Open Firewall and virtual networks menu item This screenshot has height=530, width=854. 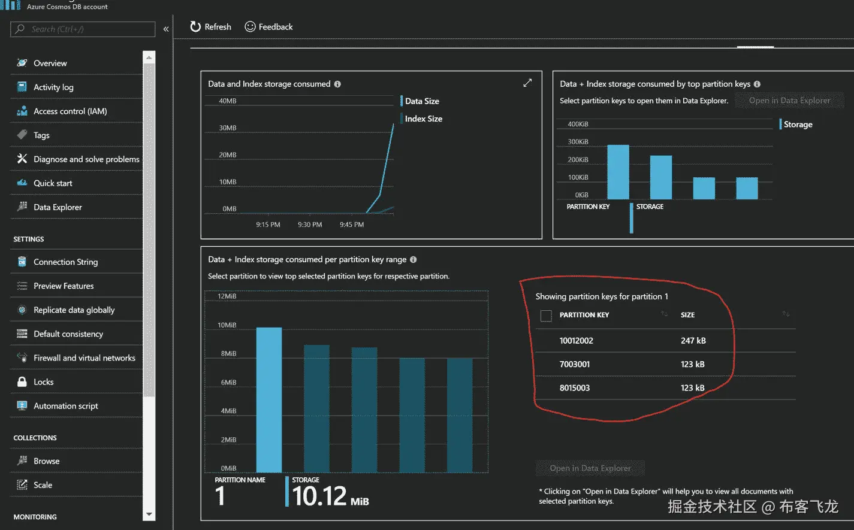77,358
